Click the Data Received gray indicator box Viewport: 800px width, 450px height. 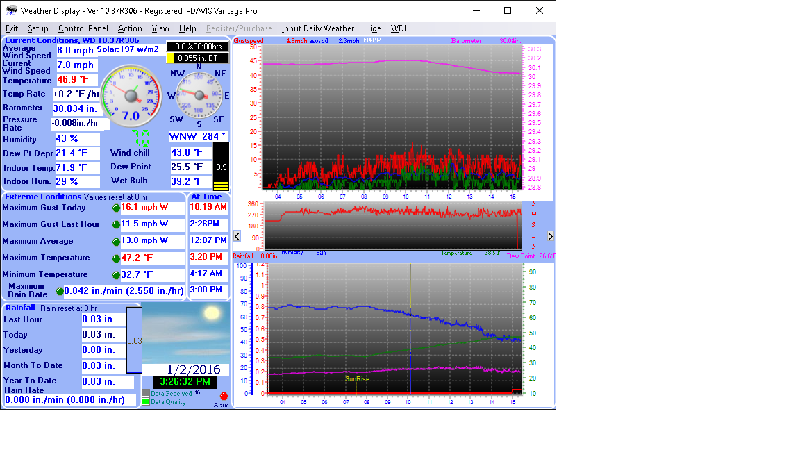pyautogui.click(x=146, y=393)
